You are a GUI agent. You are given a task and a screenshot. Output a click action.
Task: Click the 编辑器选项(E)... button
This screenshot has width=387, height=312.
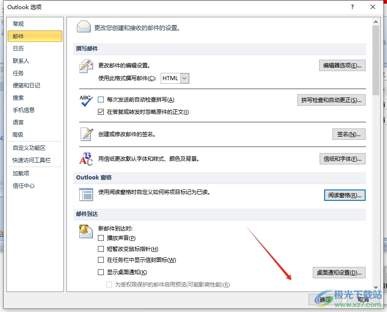click(x=342, y=66)
